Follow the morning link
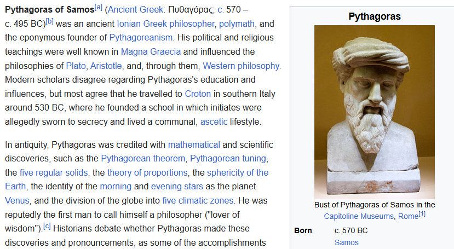454x249 pixels. (116, 186)
